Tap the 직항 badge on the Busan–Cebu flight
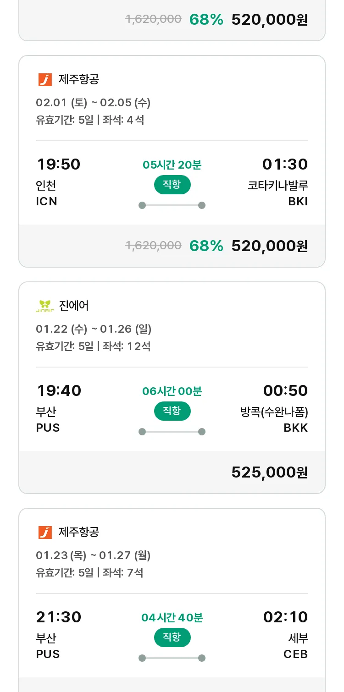The image size is (344, 692). pyautogui.click(x=172, y=637)
